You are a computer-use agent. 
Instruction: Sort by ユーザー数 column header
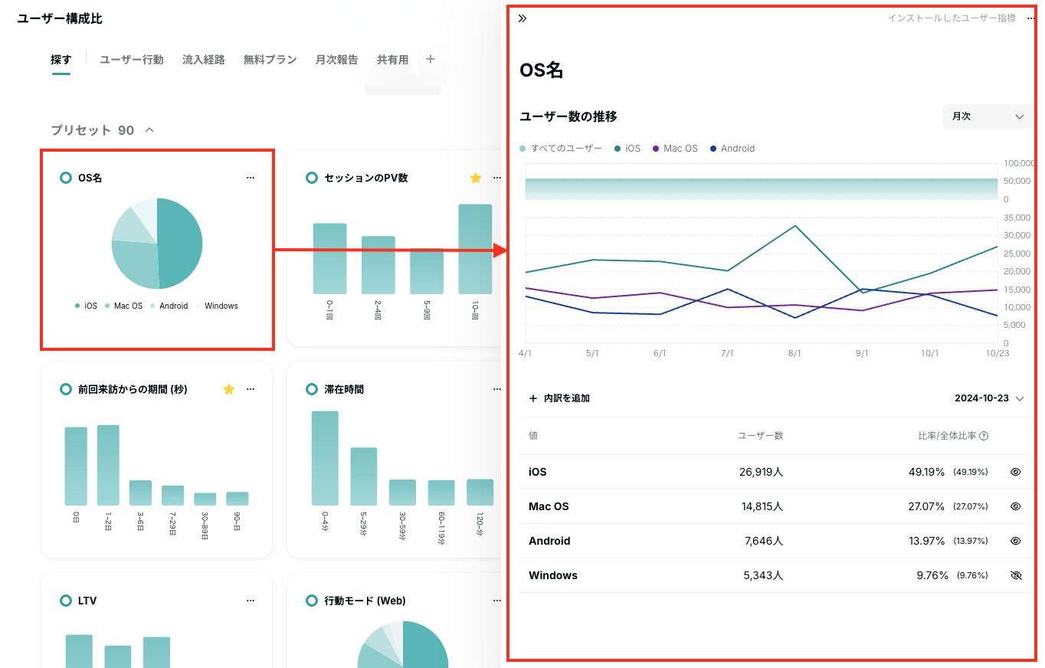click(x=760, y=436)
